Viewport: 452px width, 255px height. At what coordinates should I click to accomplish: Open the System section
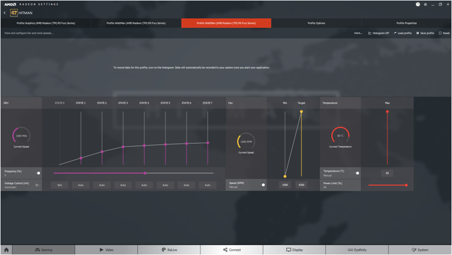(420, 250)
